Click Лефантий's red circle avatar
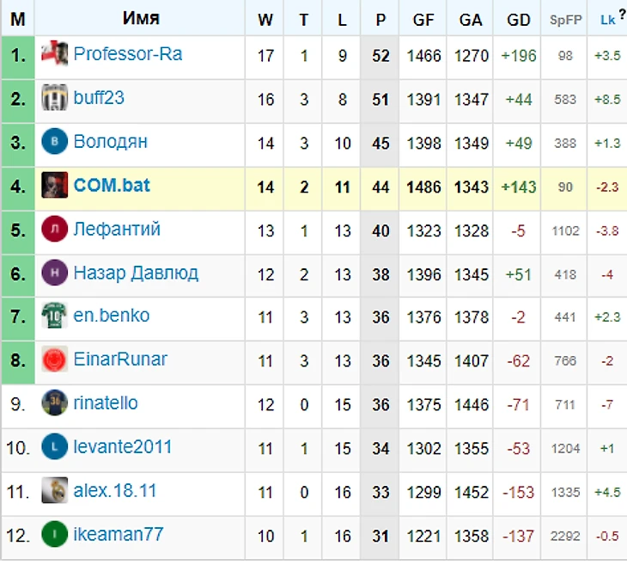 pyautogui.click(x=54, y=229)
